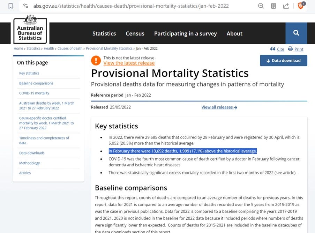Click the Data download button
Viewport: 315px width, 233px height.
[x=284, y=60]
